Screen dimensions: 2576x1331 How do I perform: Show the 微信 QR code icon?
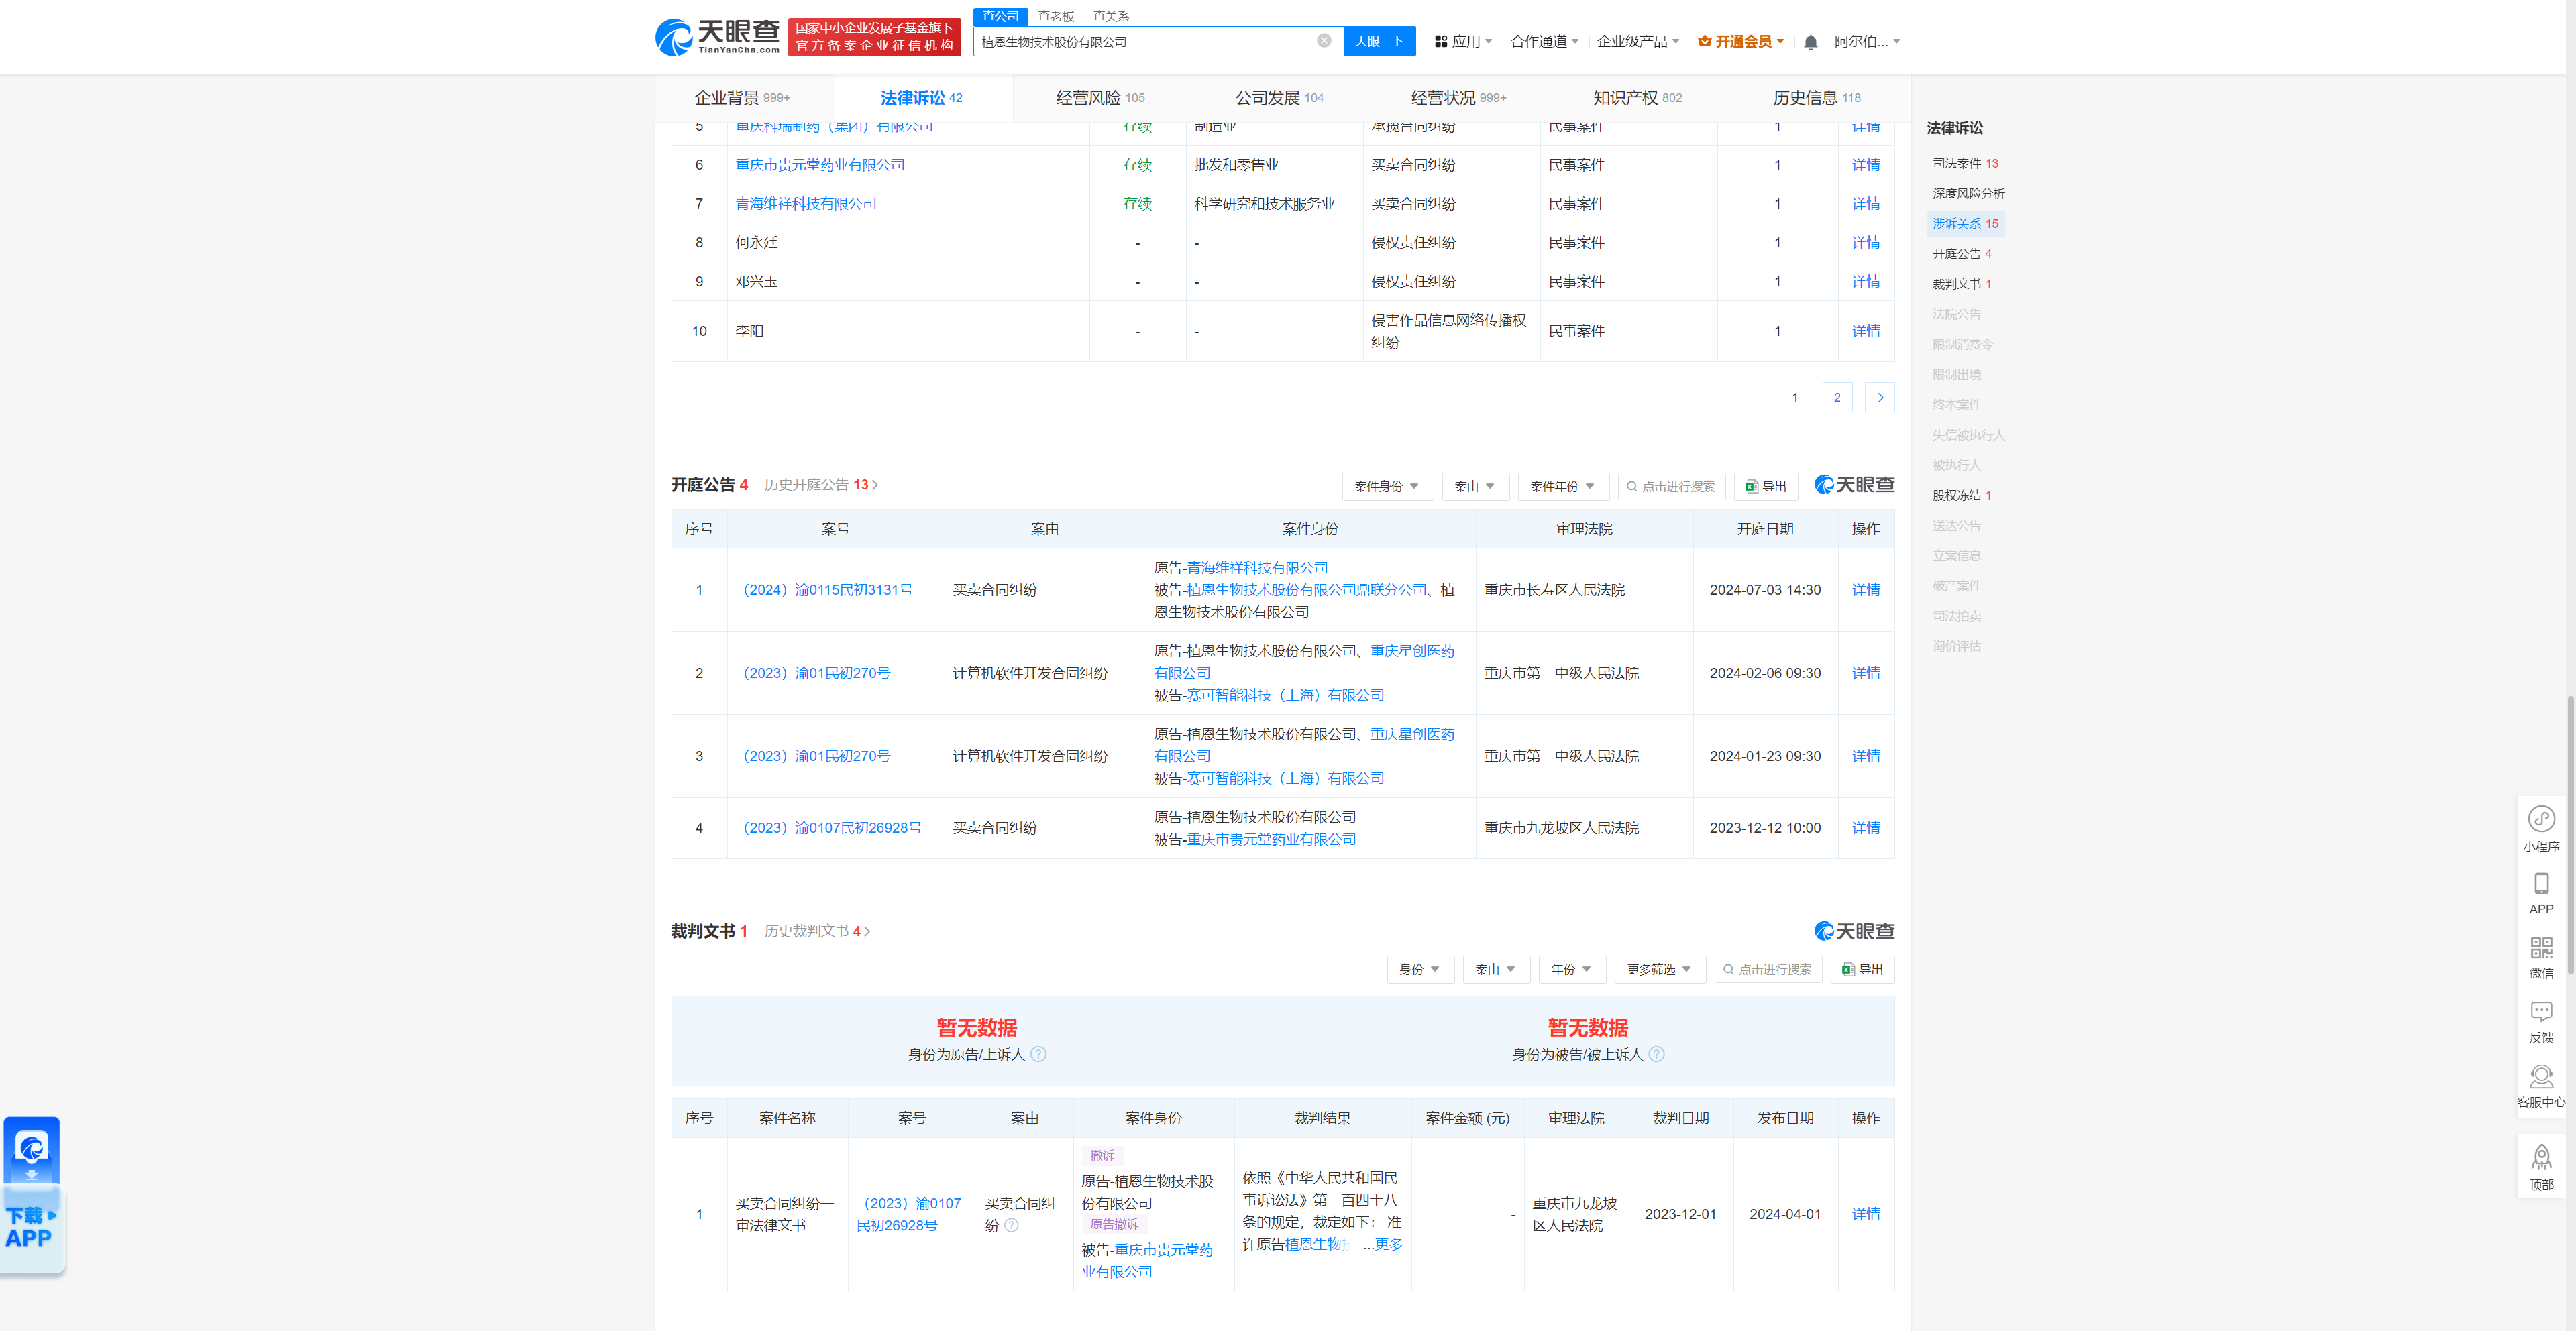point(2541,947)
